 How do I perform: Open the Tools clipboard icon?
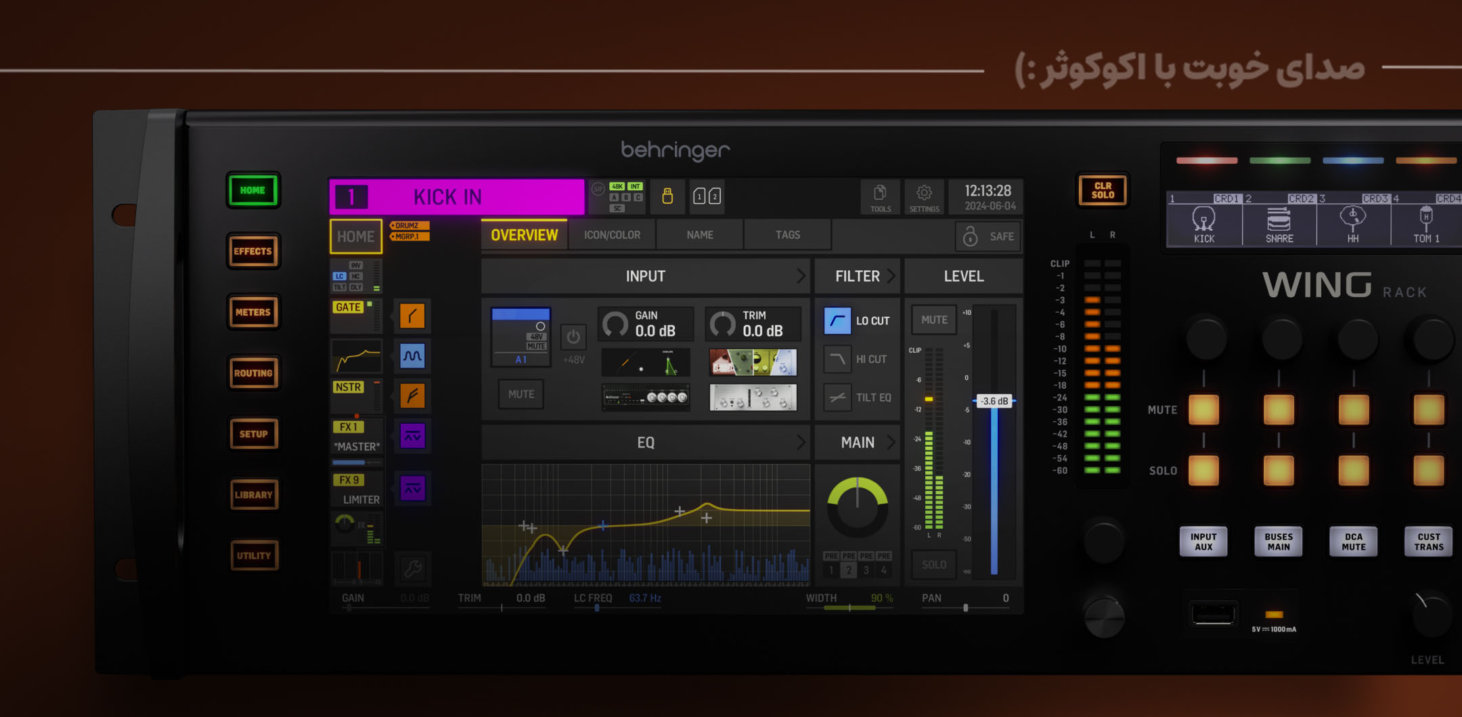tap(880, 197)
